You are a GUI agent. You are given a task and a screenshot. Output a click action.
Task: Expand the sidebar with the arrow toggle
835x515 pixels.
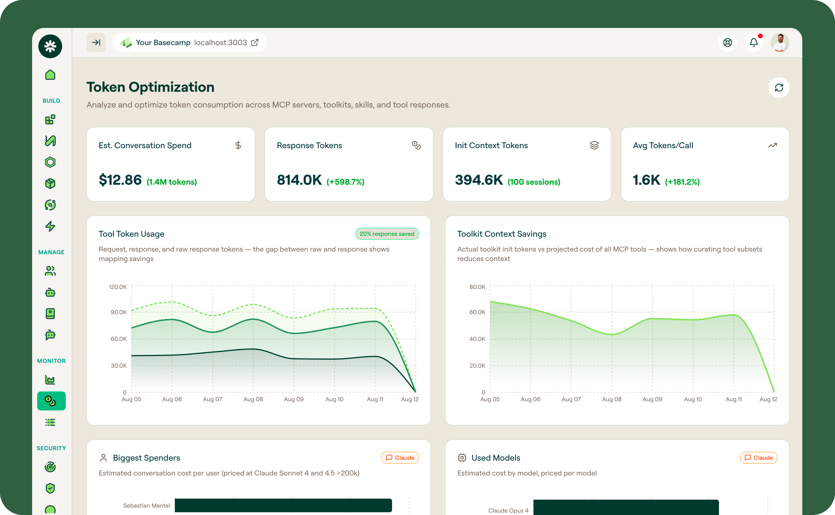96,42
